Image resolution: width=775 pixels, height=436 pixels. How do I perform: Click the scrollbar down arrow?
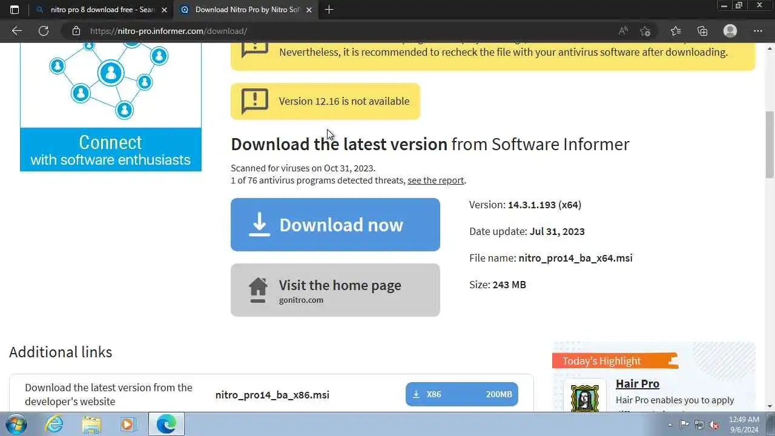click(770, 406)
